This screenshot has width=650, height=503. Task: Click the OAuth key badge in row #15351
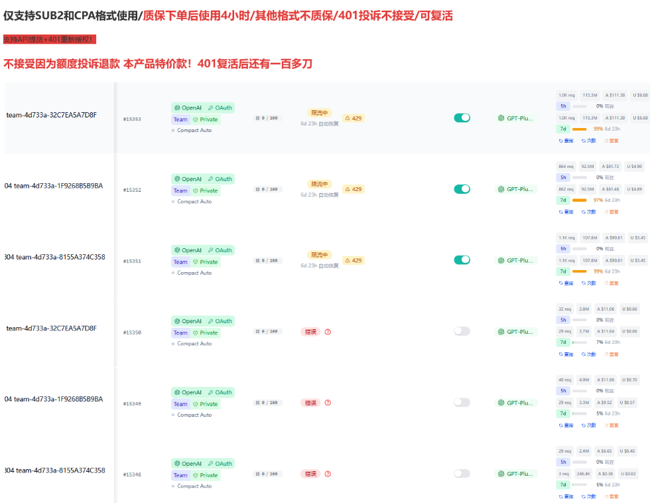pyautogui.click(x=220, y=250)
